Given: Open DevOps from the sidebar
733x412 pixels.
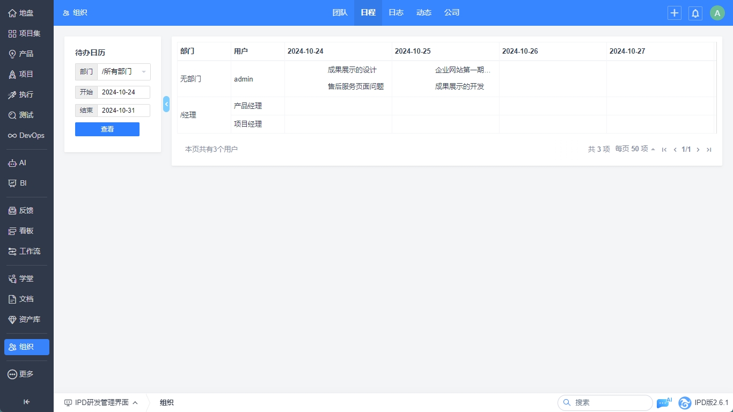Looking at the screenshot, I should click(x=27, y=135).
